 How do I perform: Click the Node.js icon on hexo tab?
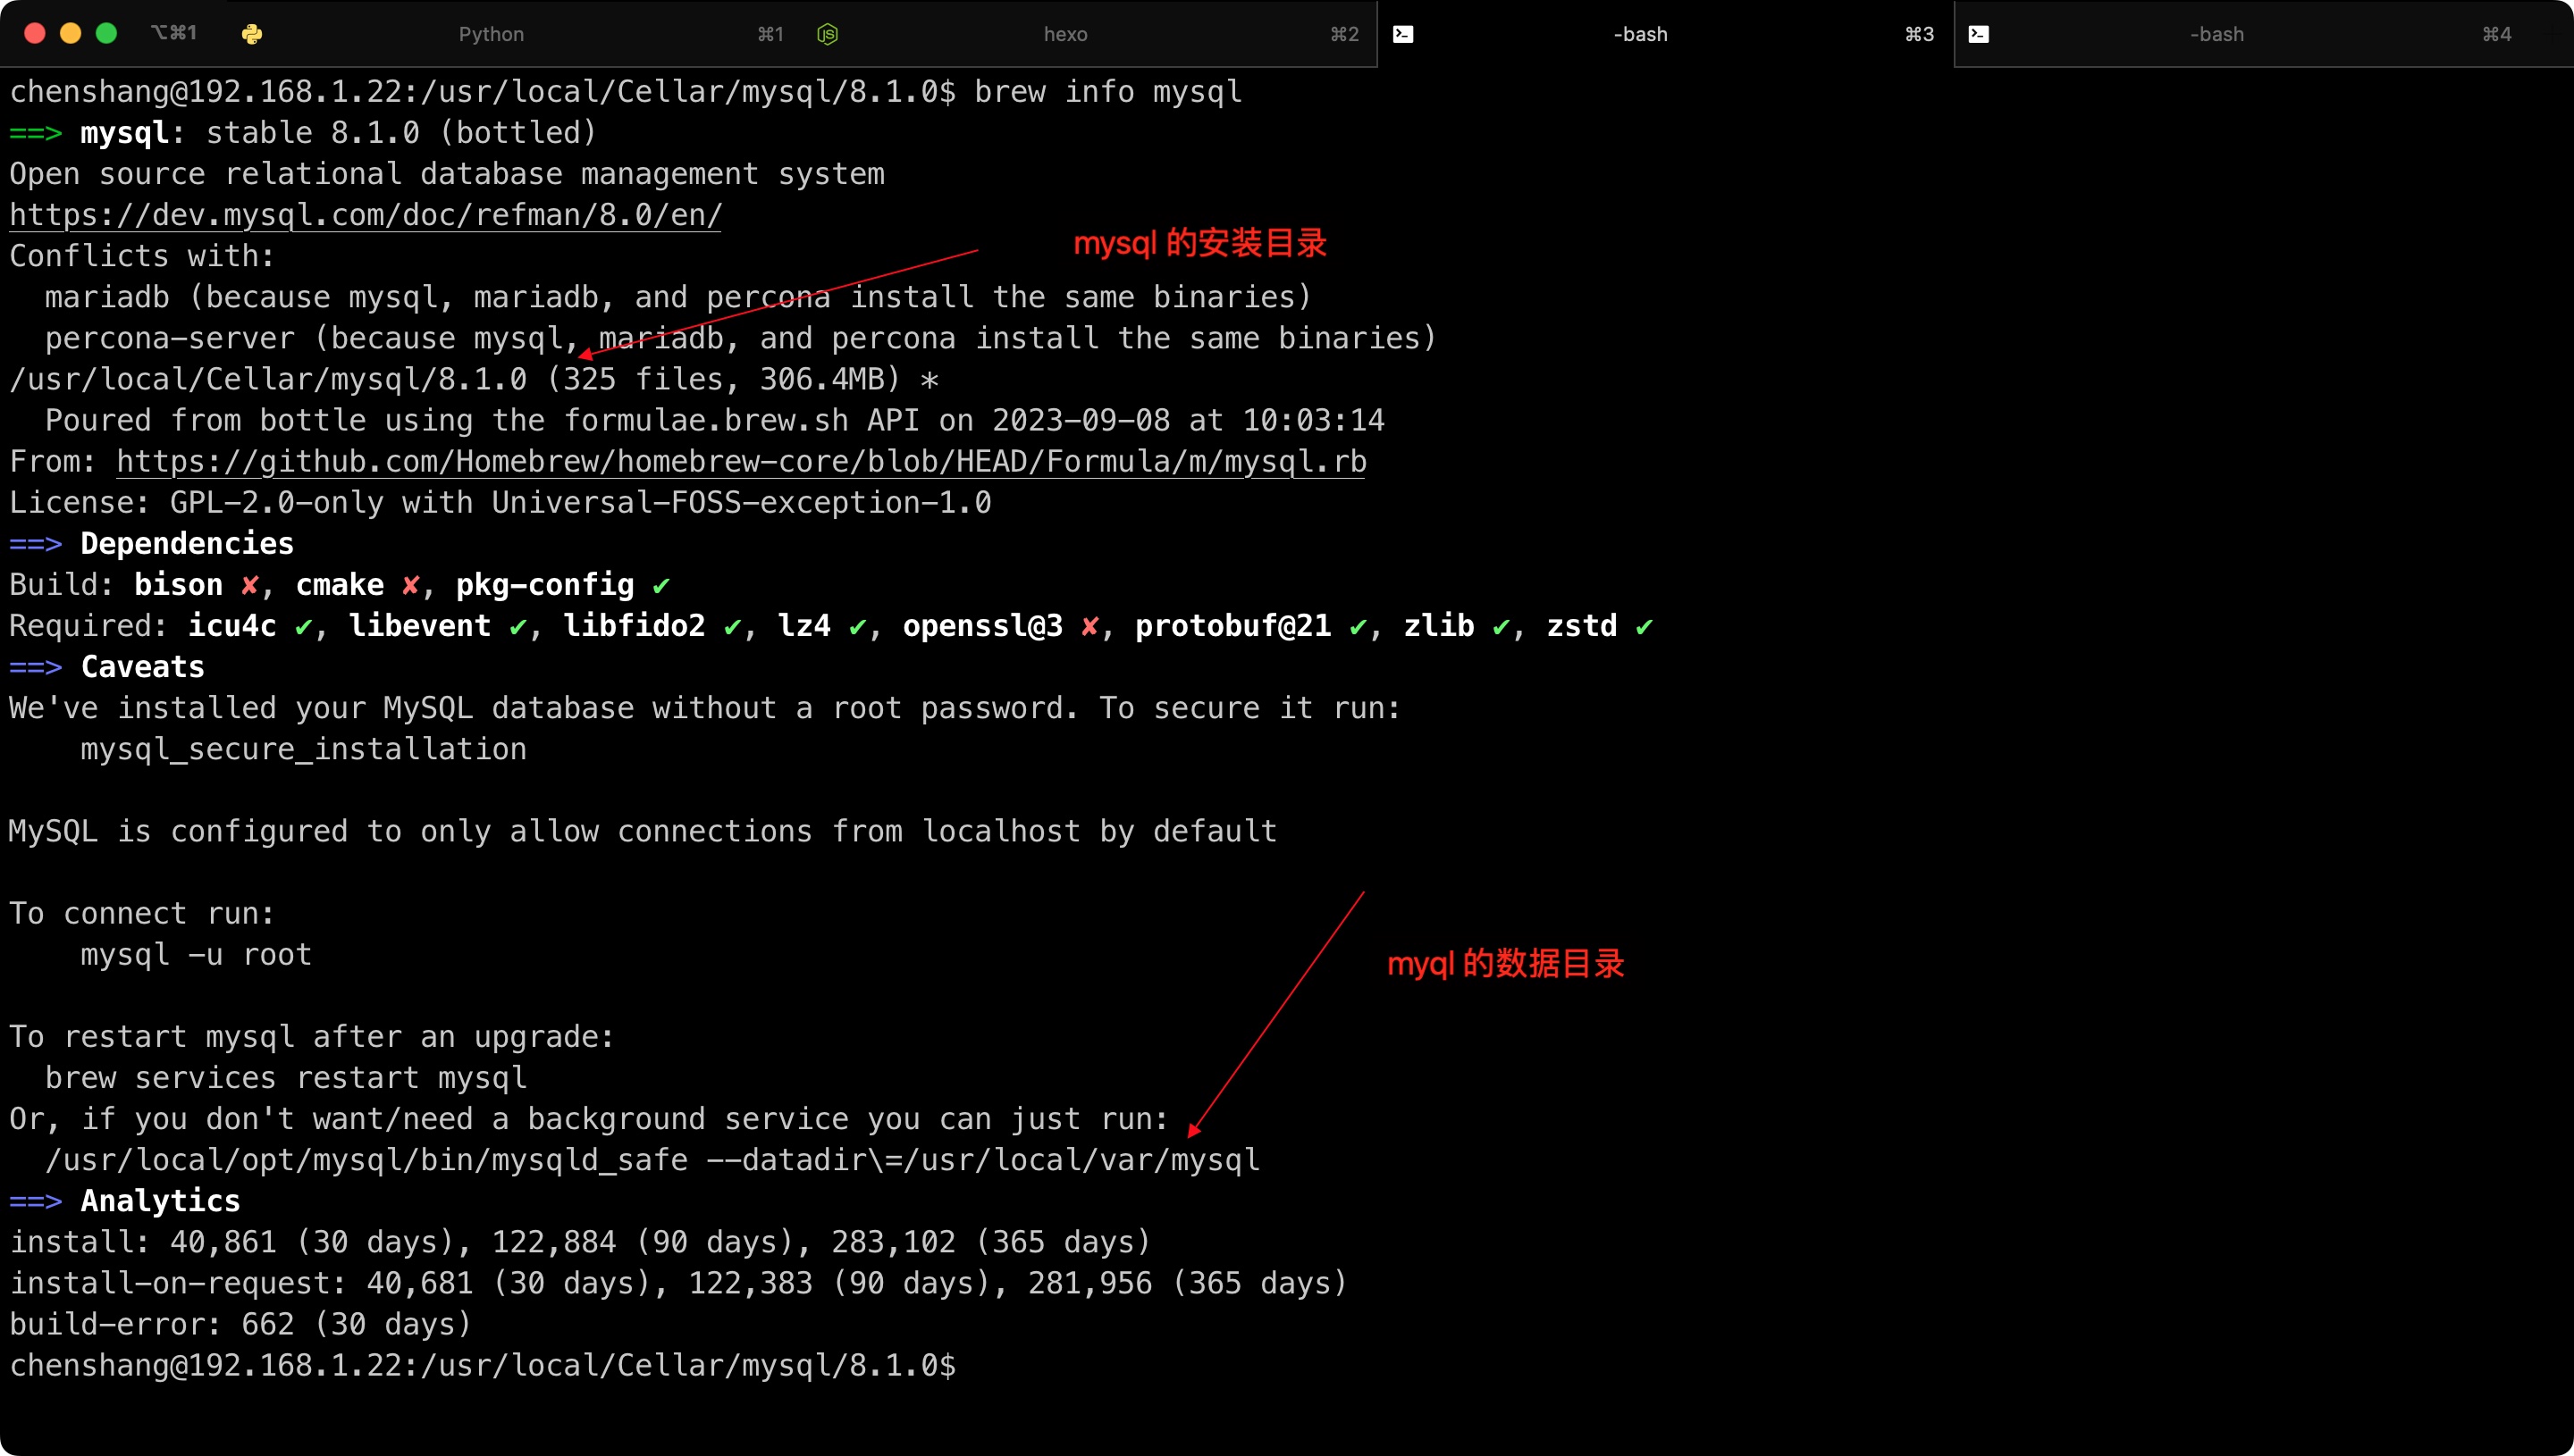click(828, 34)
